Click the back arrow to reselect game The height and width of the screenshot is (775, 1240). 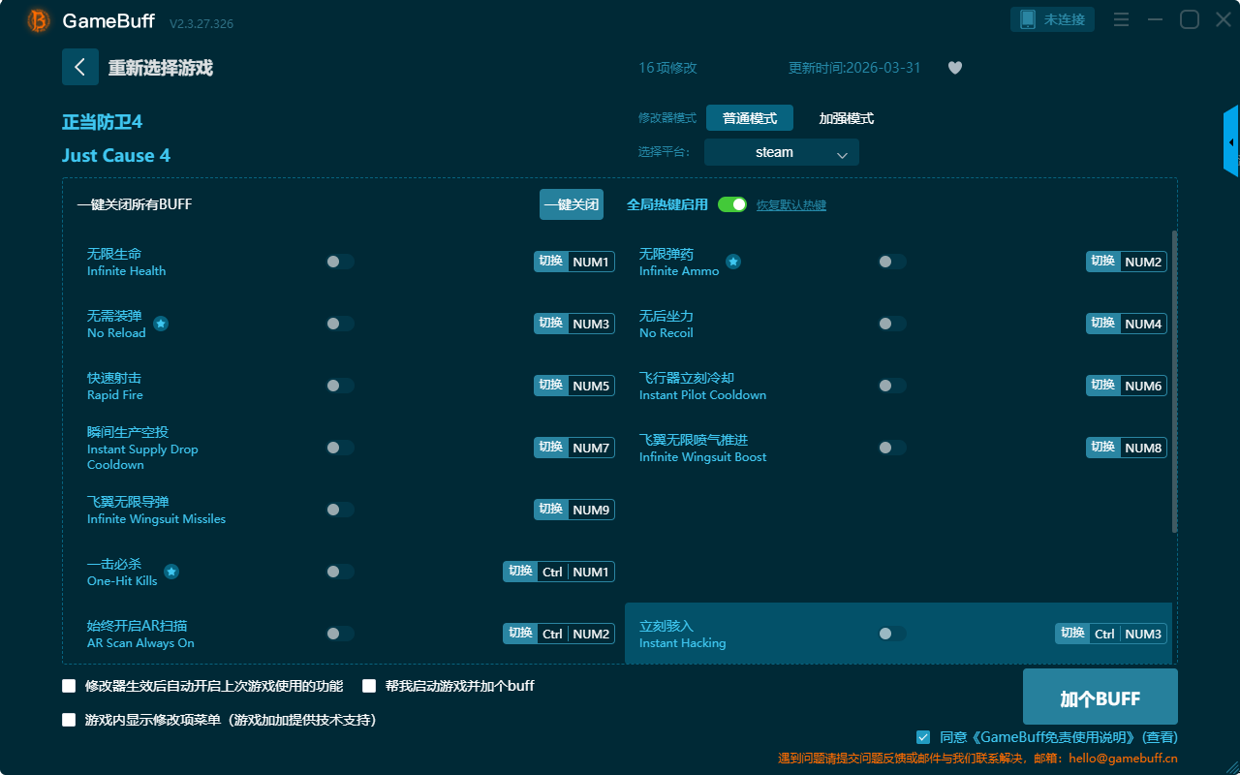pyautogui.click(x=79, y=67)
